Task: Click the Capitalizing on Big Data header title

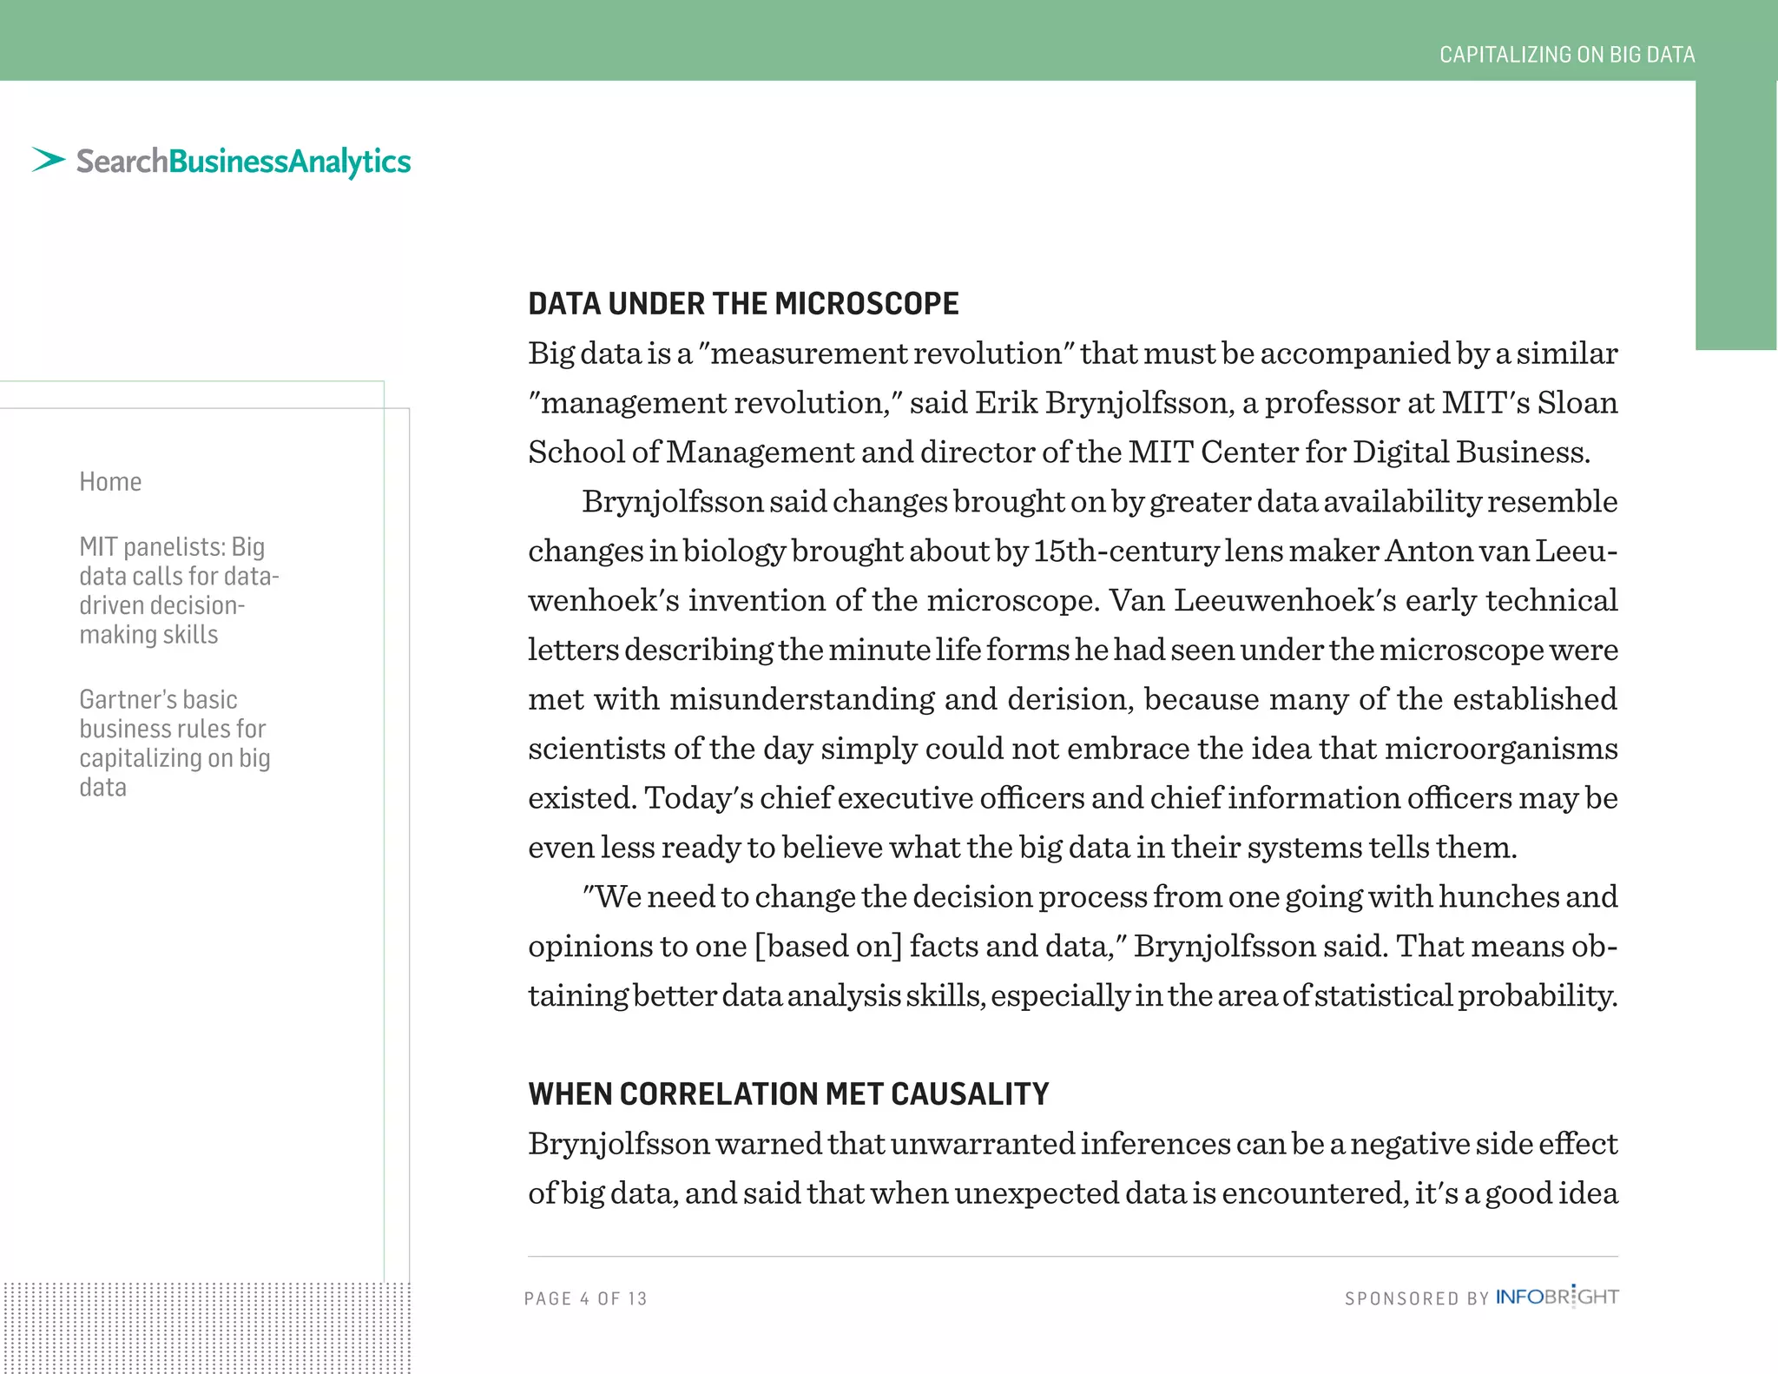Action: [x=1566, y=55]
